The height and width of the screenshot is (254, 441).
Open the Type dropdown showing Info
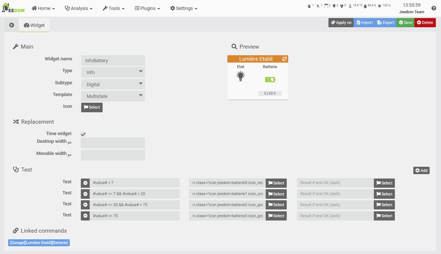pyautogui.click(x=113, y=72)
